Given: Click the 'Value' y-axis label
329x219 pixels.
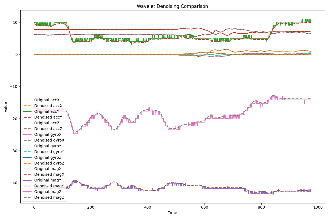Looking at the screenshot, I should coord(6,107).
